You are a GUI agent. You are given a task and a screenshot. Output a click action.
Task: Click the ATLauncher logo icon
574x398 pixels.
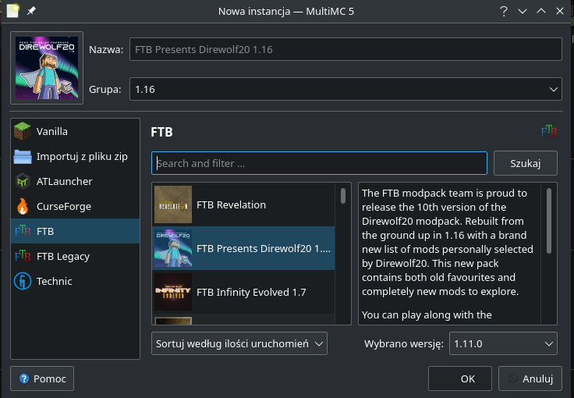(23, 182)
